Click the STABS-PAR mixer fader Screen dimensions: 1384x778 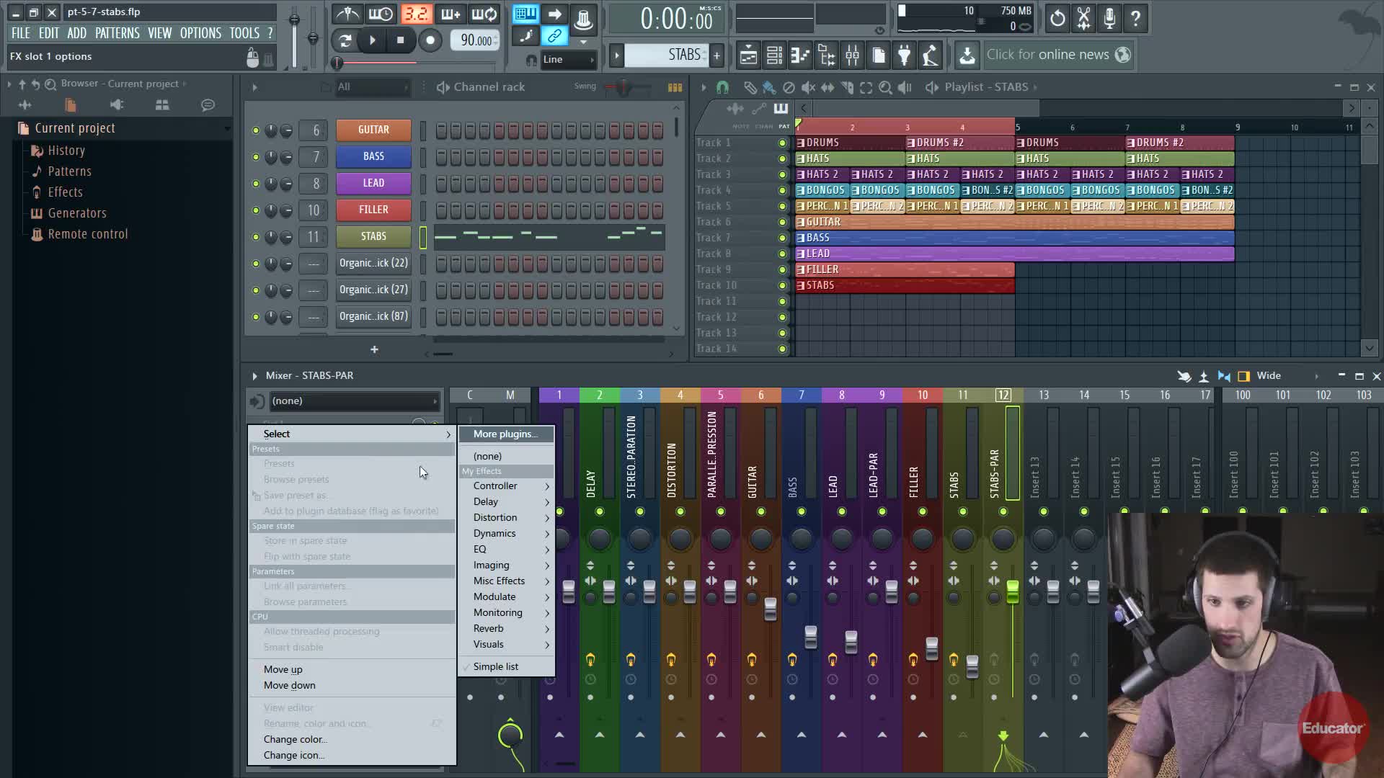[1012, 592]
